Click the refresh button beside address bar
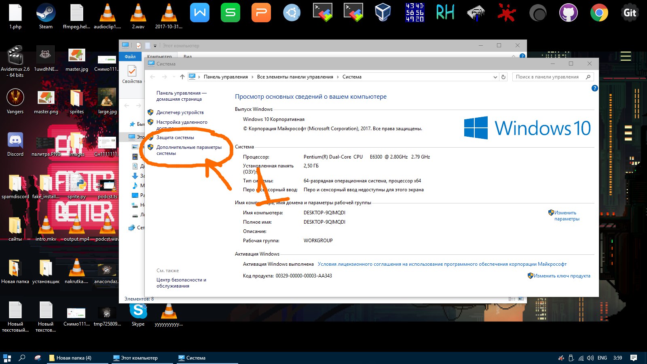647x364 pixels. pyautogui.click(x=503, y=77)
